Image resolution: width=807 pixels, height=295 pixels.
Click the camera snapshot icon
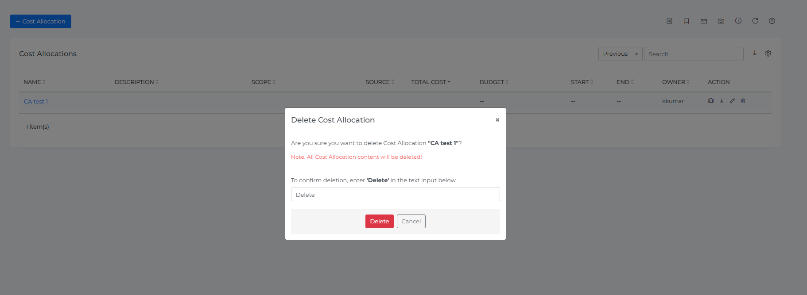point(721,21)
